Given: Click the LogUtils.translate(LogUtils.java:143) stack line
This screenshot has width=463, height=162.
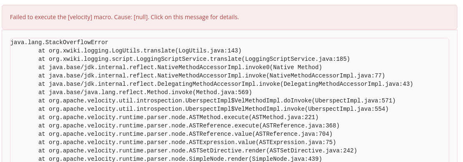Looking at the screenshot, I should pos(140,51).
